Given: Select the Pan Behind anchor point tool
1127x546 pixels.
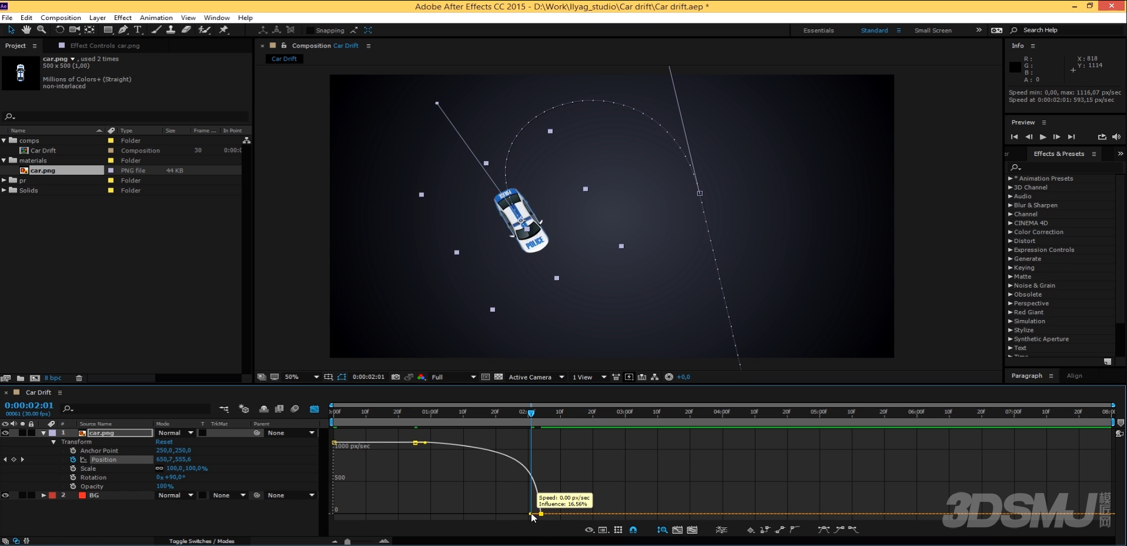Looking at the screenshot, I should click(89, 29).
